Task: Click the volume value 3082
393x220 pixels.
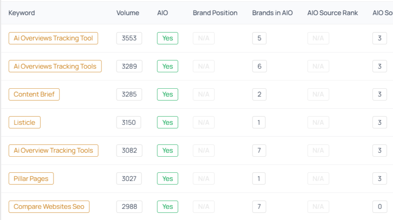Action: (129, 151)
